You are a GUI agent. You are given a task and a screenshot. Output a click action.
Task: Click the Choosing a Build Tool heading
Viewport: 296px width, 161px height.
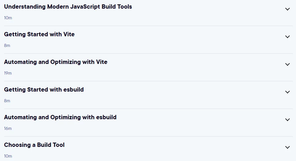[34, 145]
